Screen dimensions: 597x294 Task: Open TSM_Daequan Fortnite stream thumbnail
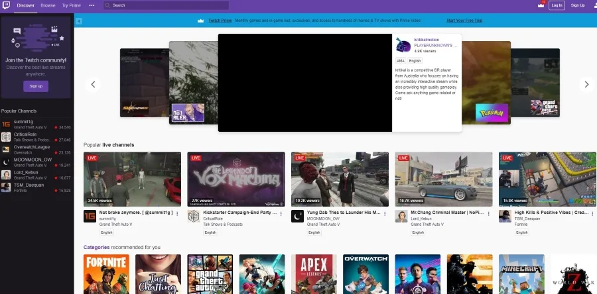click(547, 179)
